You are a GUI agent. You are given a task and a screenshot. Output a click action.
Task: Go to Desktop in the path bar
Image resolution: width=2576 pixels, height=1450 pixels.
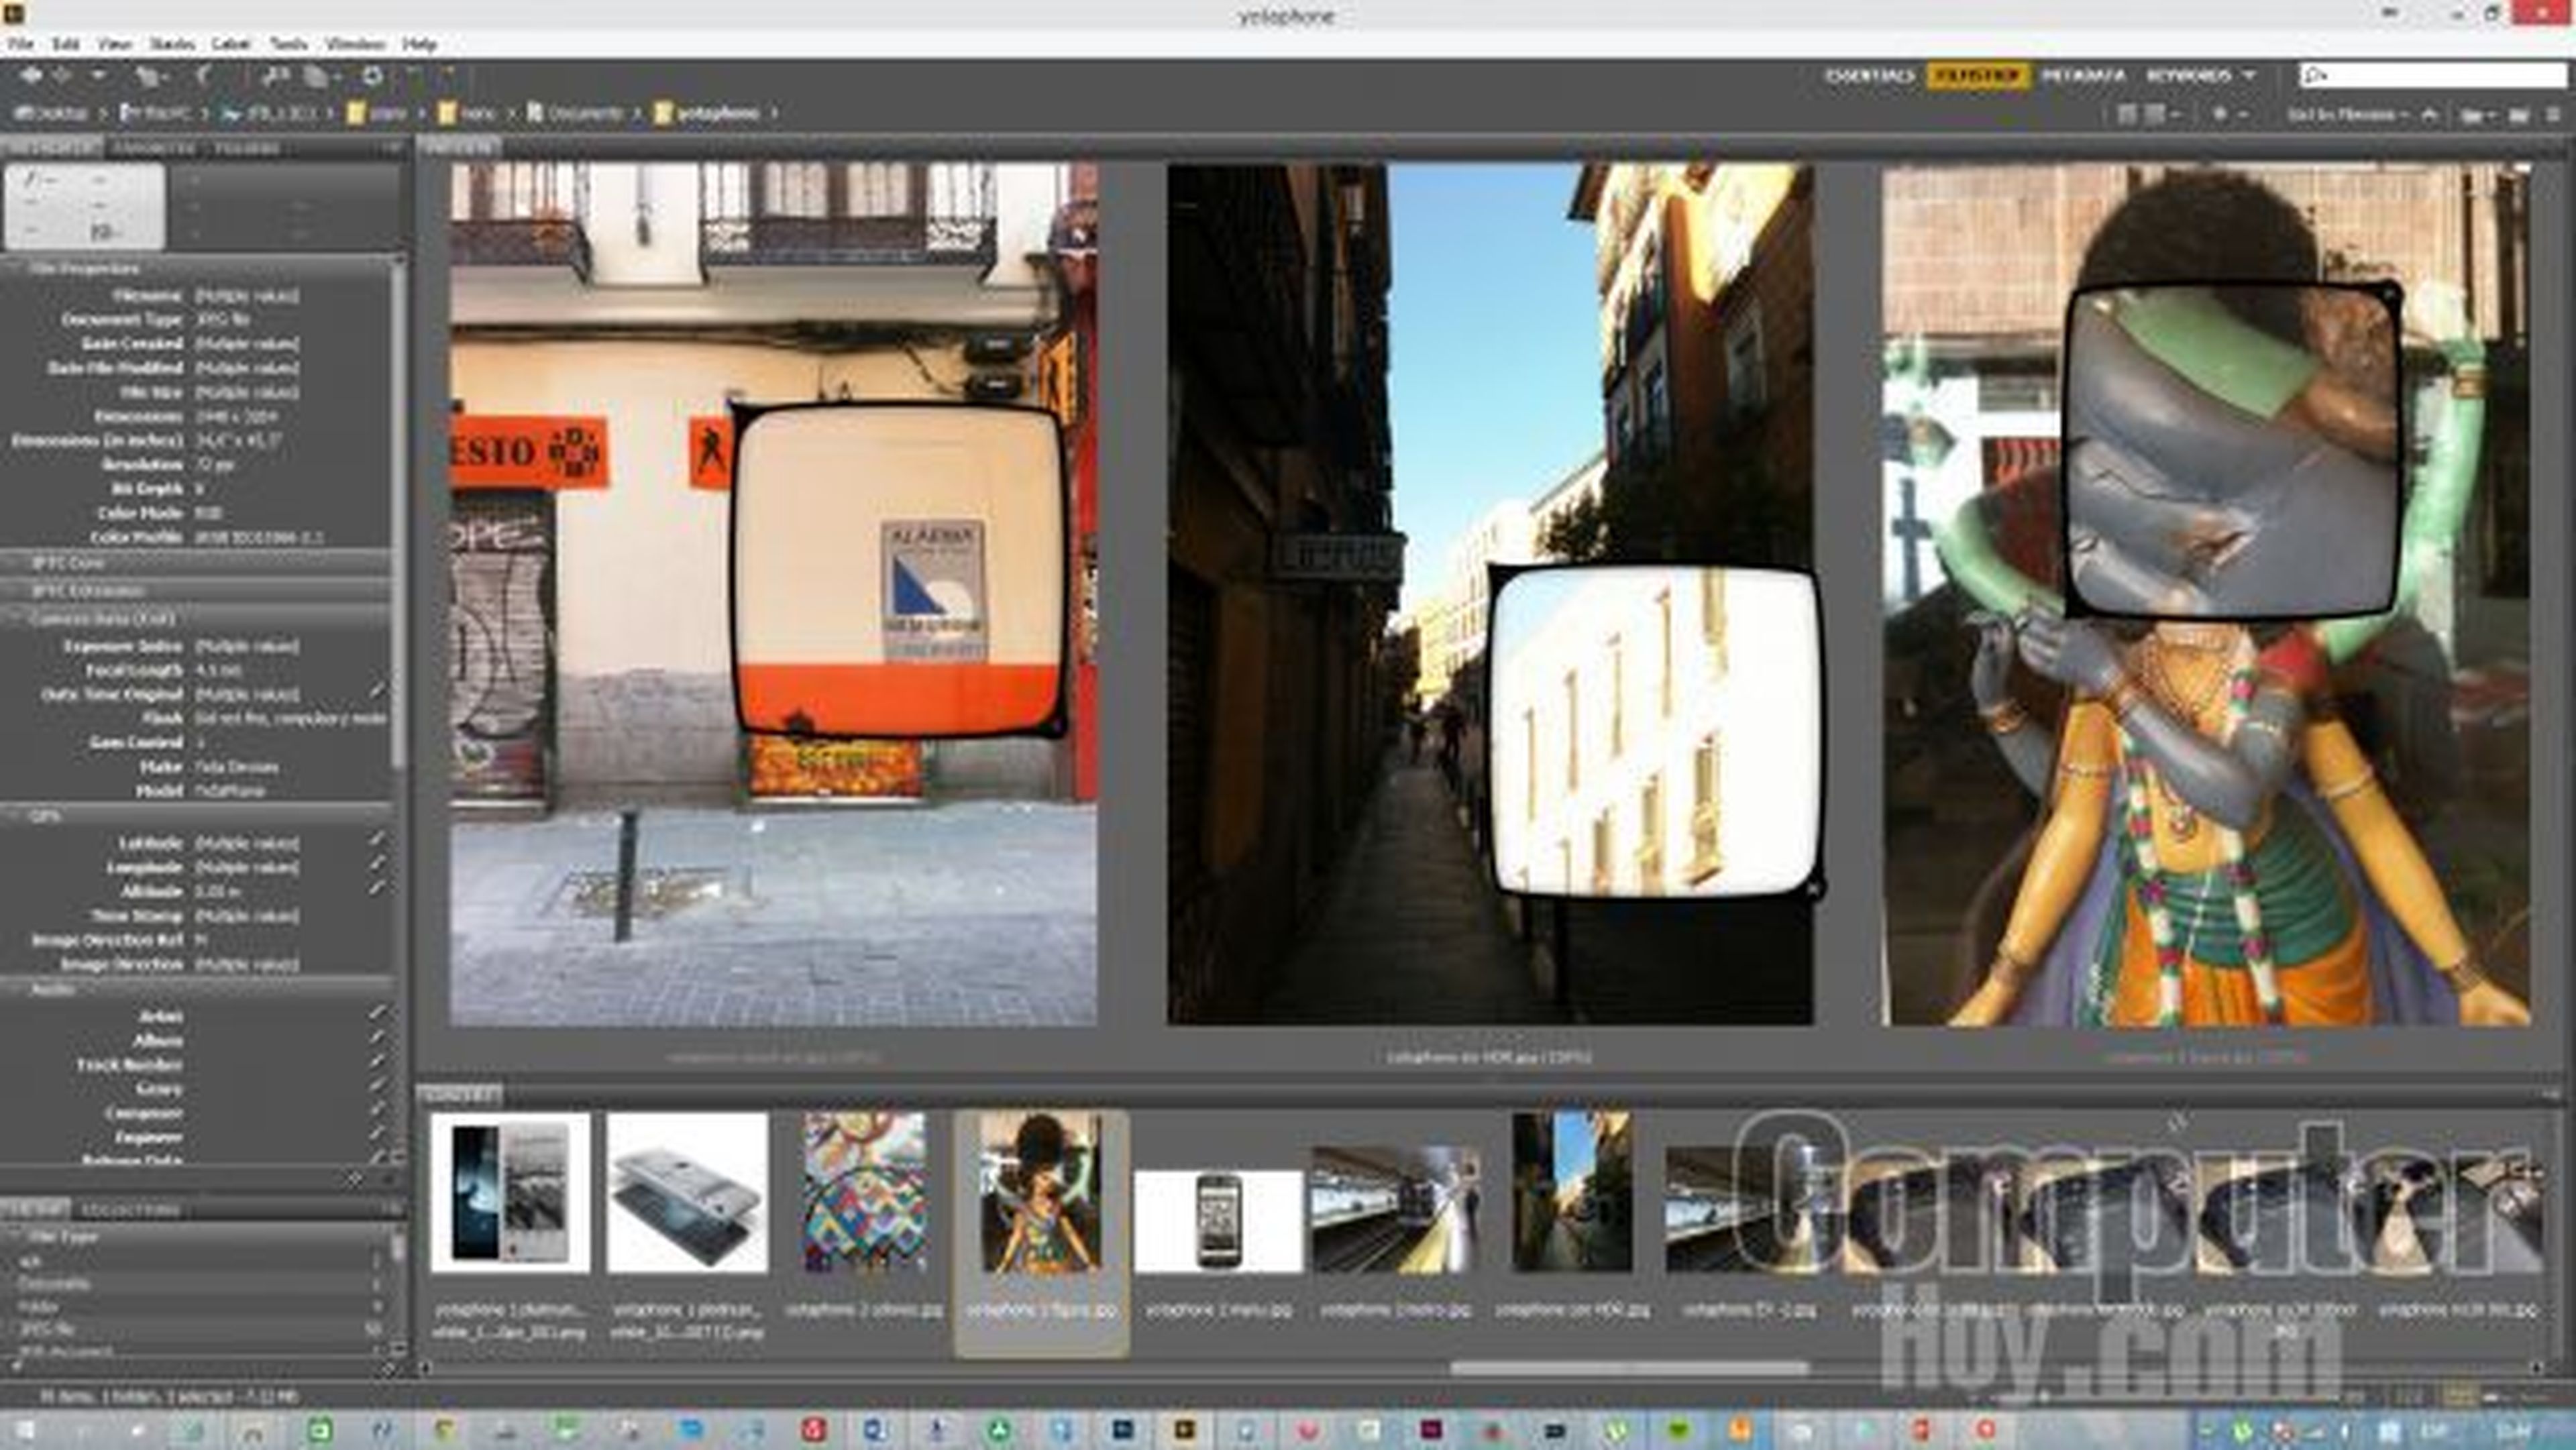tap(52, 113)
